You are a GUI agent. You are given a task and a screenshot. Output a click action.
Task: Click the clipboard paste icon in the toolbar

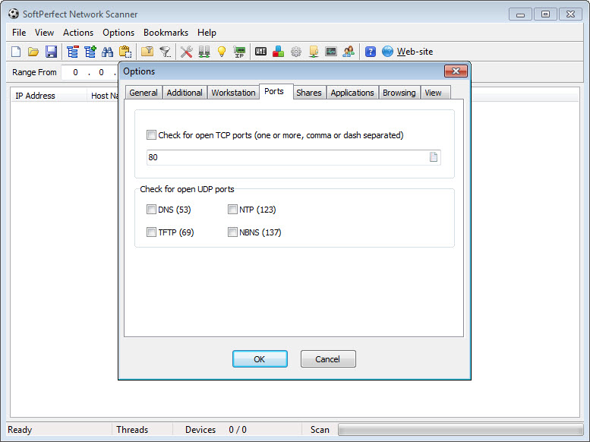tap(125, 52)
